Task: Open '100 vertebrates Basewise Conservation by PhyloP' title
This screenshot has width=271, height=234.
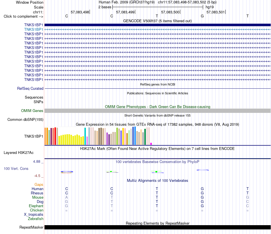Action: click(157, 162)
